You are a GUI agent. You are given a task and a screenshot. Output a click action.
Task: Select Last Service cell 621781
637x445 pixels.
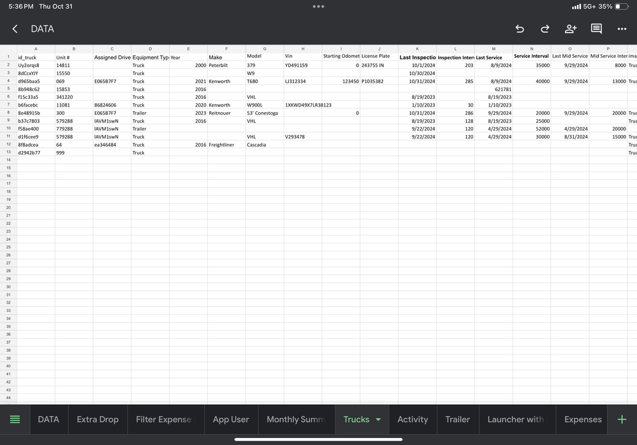coord(494,89)
